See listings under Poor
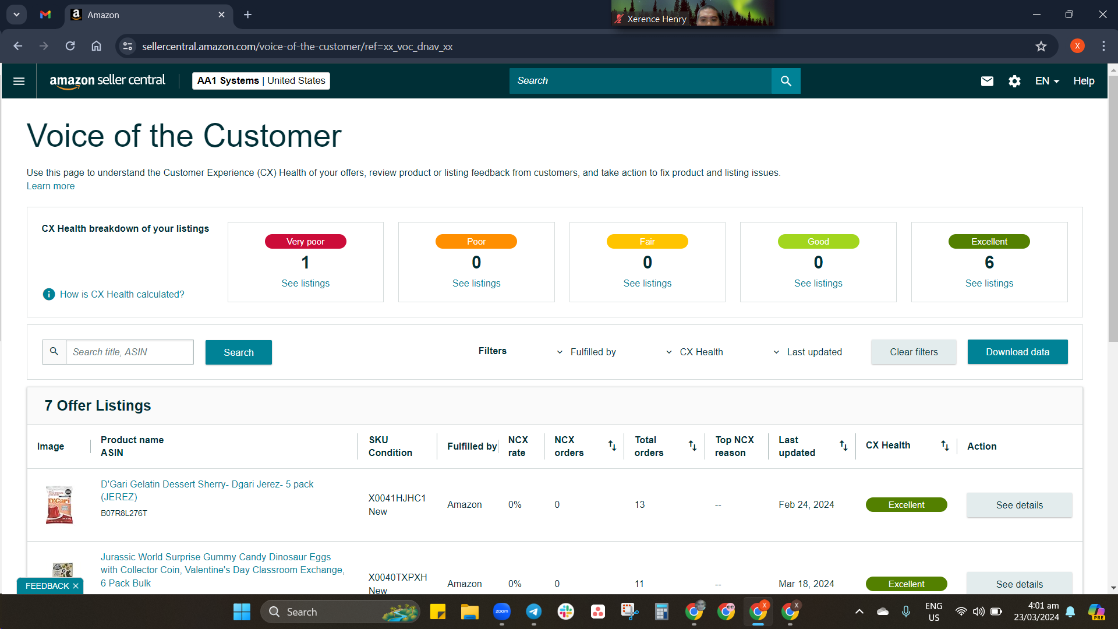Image resolution: width=1118 pixels, height=629 pixels. (x=476, y=283)
